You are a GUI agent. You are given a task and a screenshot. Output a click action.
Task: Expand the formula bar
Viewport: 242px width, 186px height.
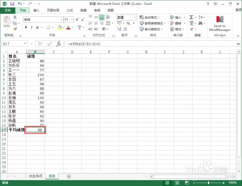238,44
